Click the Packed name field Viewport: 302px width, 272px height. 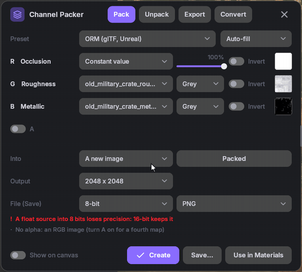[x=234, y=159]
